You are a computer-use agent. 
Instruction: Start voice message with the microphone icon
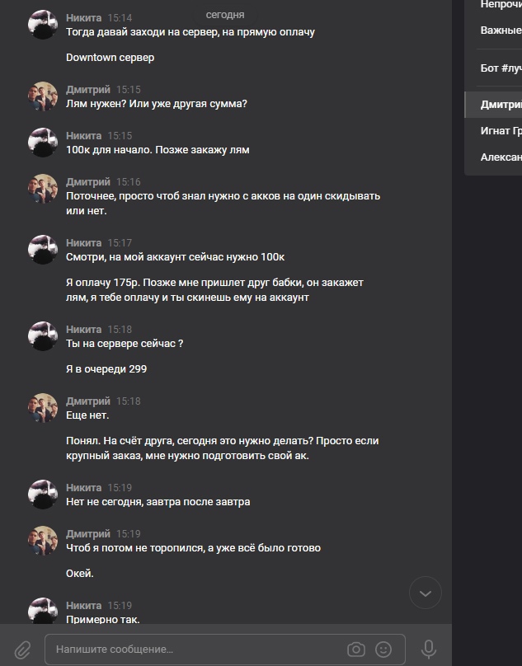[429, 650]
